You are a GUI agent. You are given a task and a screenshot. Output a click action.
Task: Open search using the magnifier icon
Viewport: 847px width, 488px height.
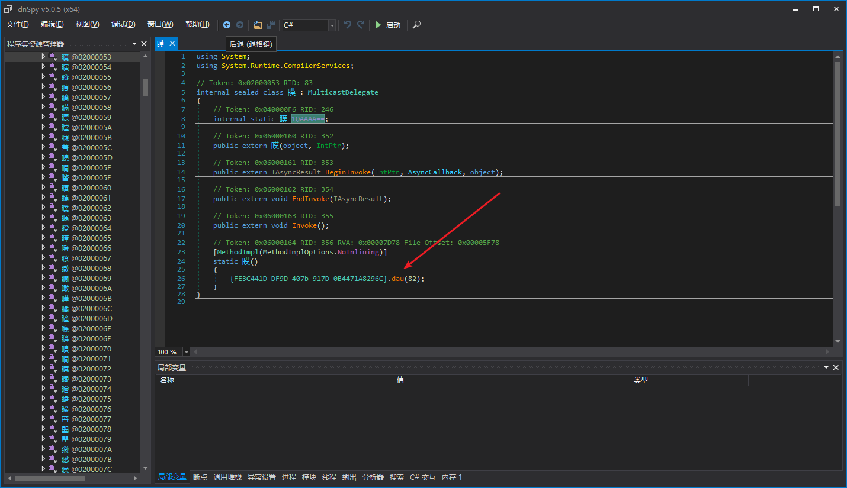point(416,25)
